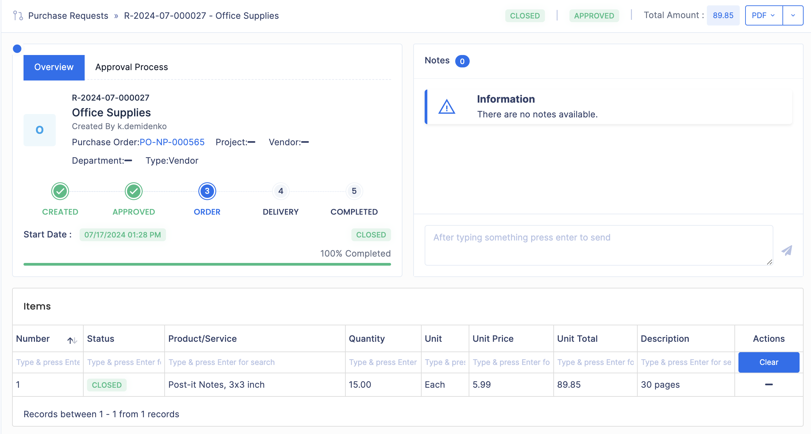Switch to the Approval Process tab
This screenshot has width=811, height=434.
(131, 67)
